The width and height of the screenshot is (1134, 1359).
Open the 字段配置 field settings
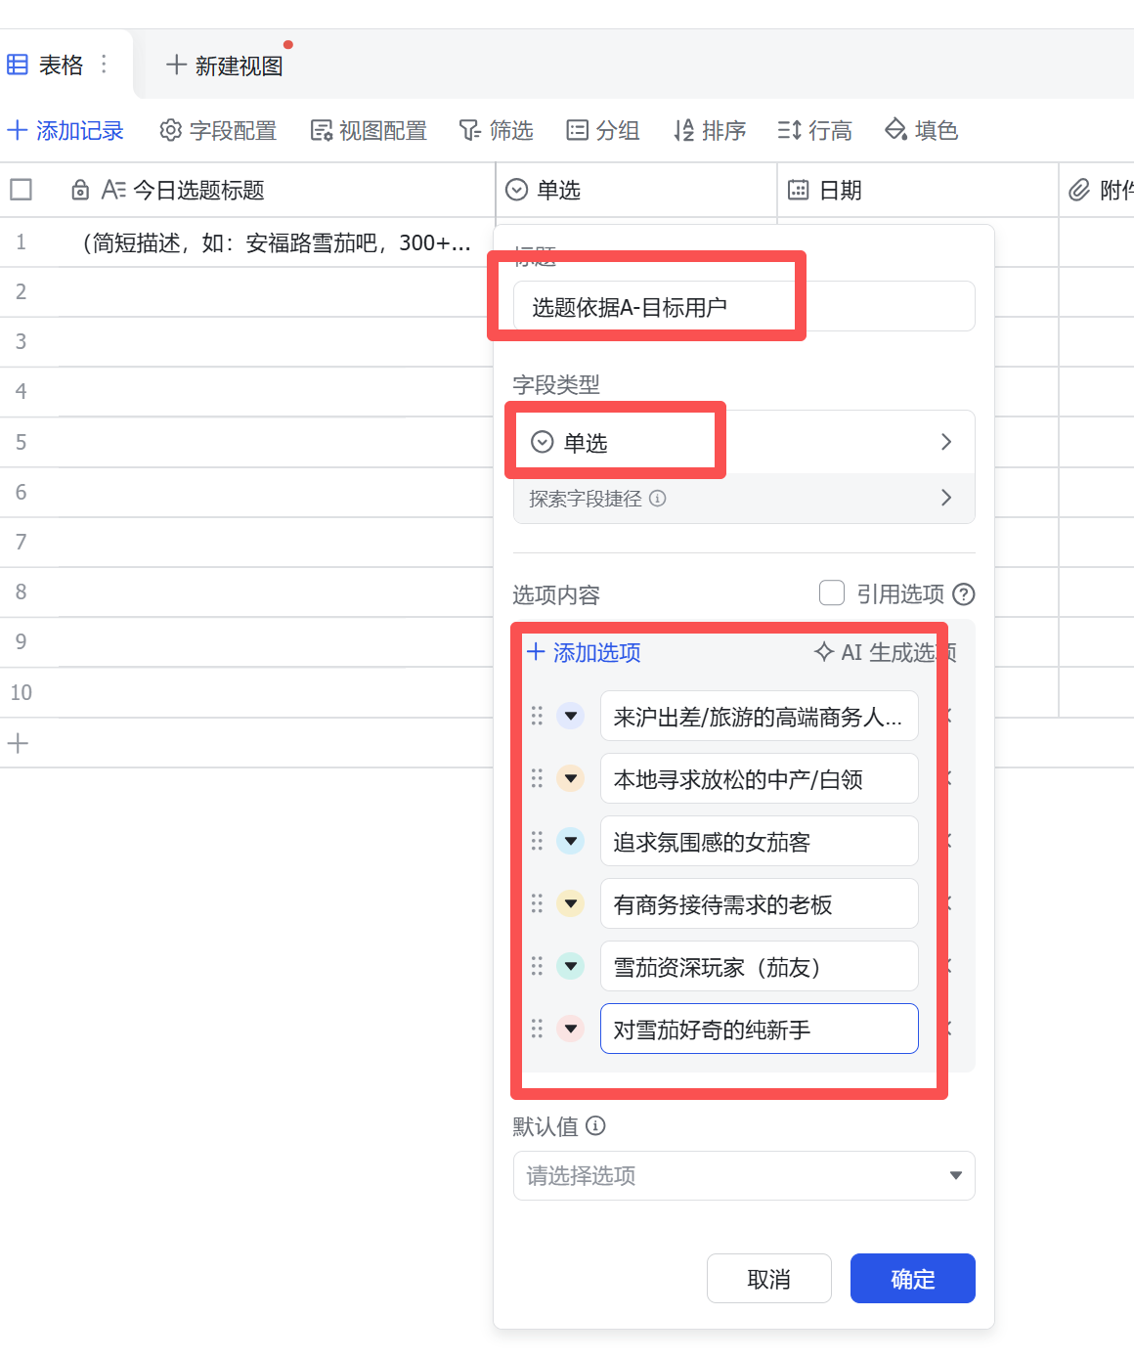(218, 131)
